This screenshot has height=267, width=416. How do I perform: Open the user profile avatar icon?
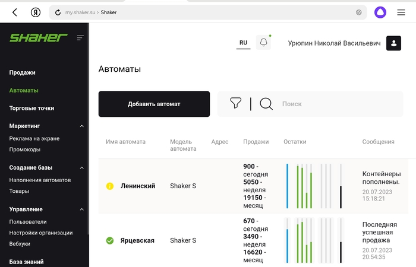[x=393, y=43]
